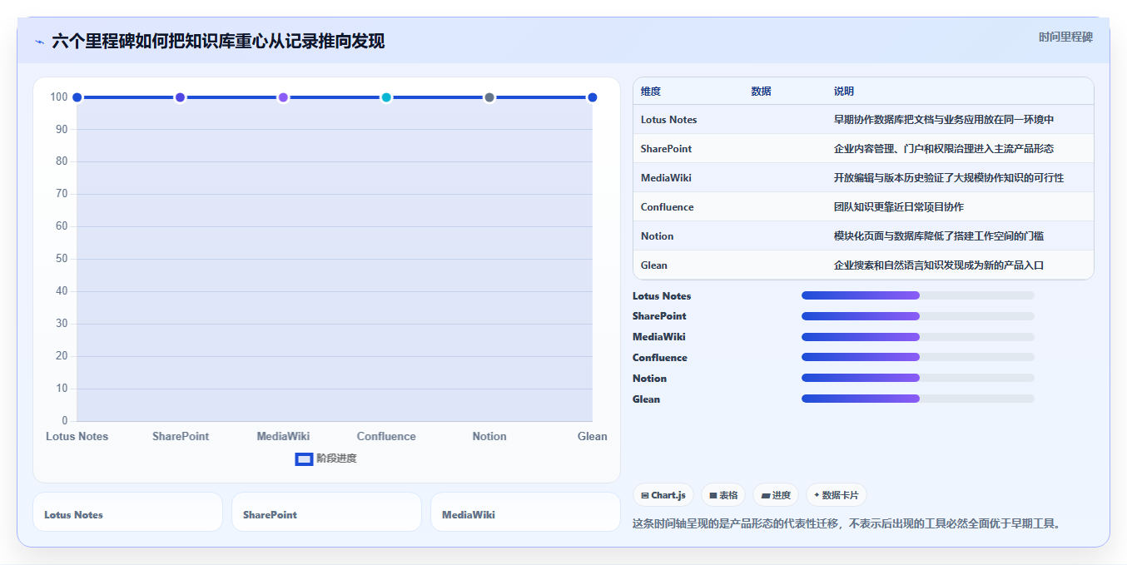Open the Lotus Notes data card

127,512
